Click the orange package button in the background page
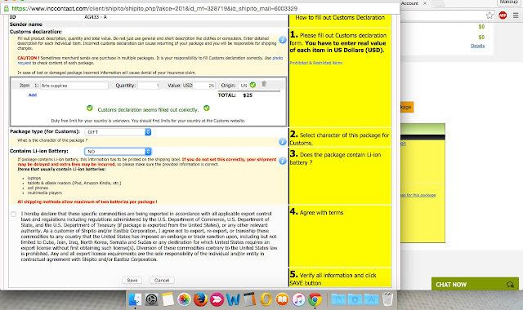 click(407, 107)
